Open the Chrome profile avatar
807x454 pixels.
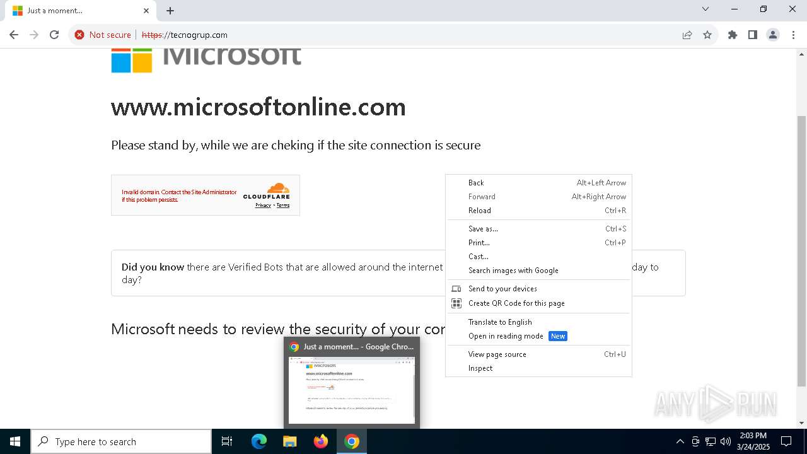point(773,35)
